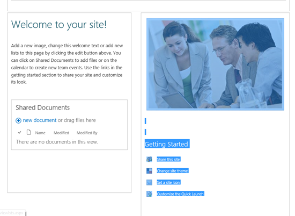Click the new document link
This screenshot has width=295, height=216.
pyautogui.click(x=40, y=120)
